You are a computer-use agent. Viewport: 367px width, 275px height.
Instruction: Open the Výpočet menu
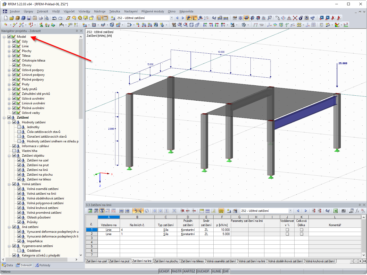pos(69,11)
